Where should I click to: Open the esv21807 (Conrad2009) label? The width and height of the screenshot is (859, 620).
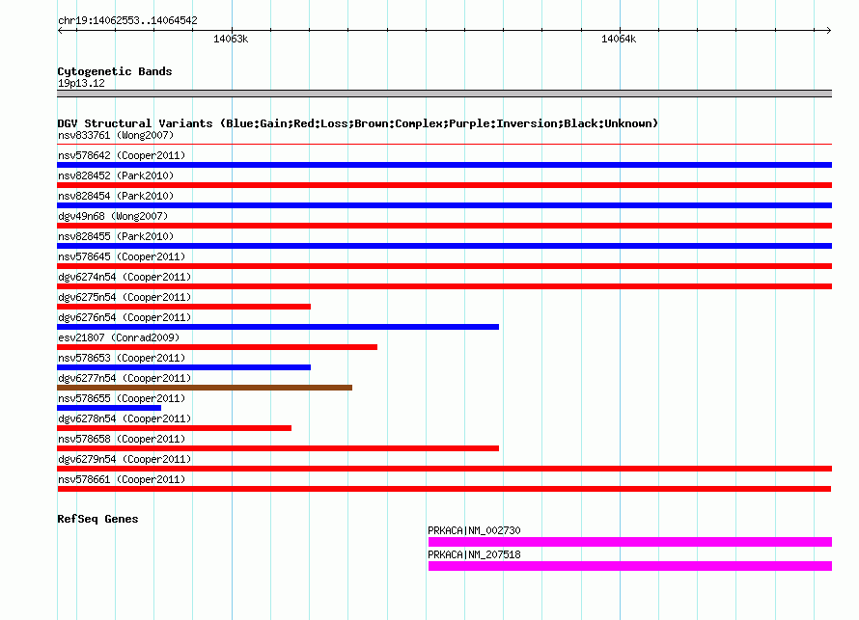click(x=119, y=337)
